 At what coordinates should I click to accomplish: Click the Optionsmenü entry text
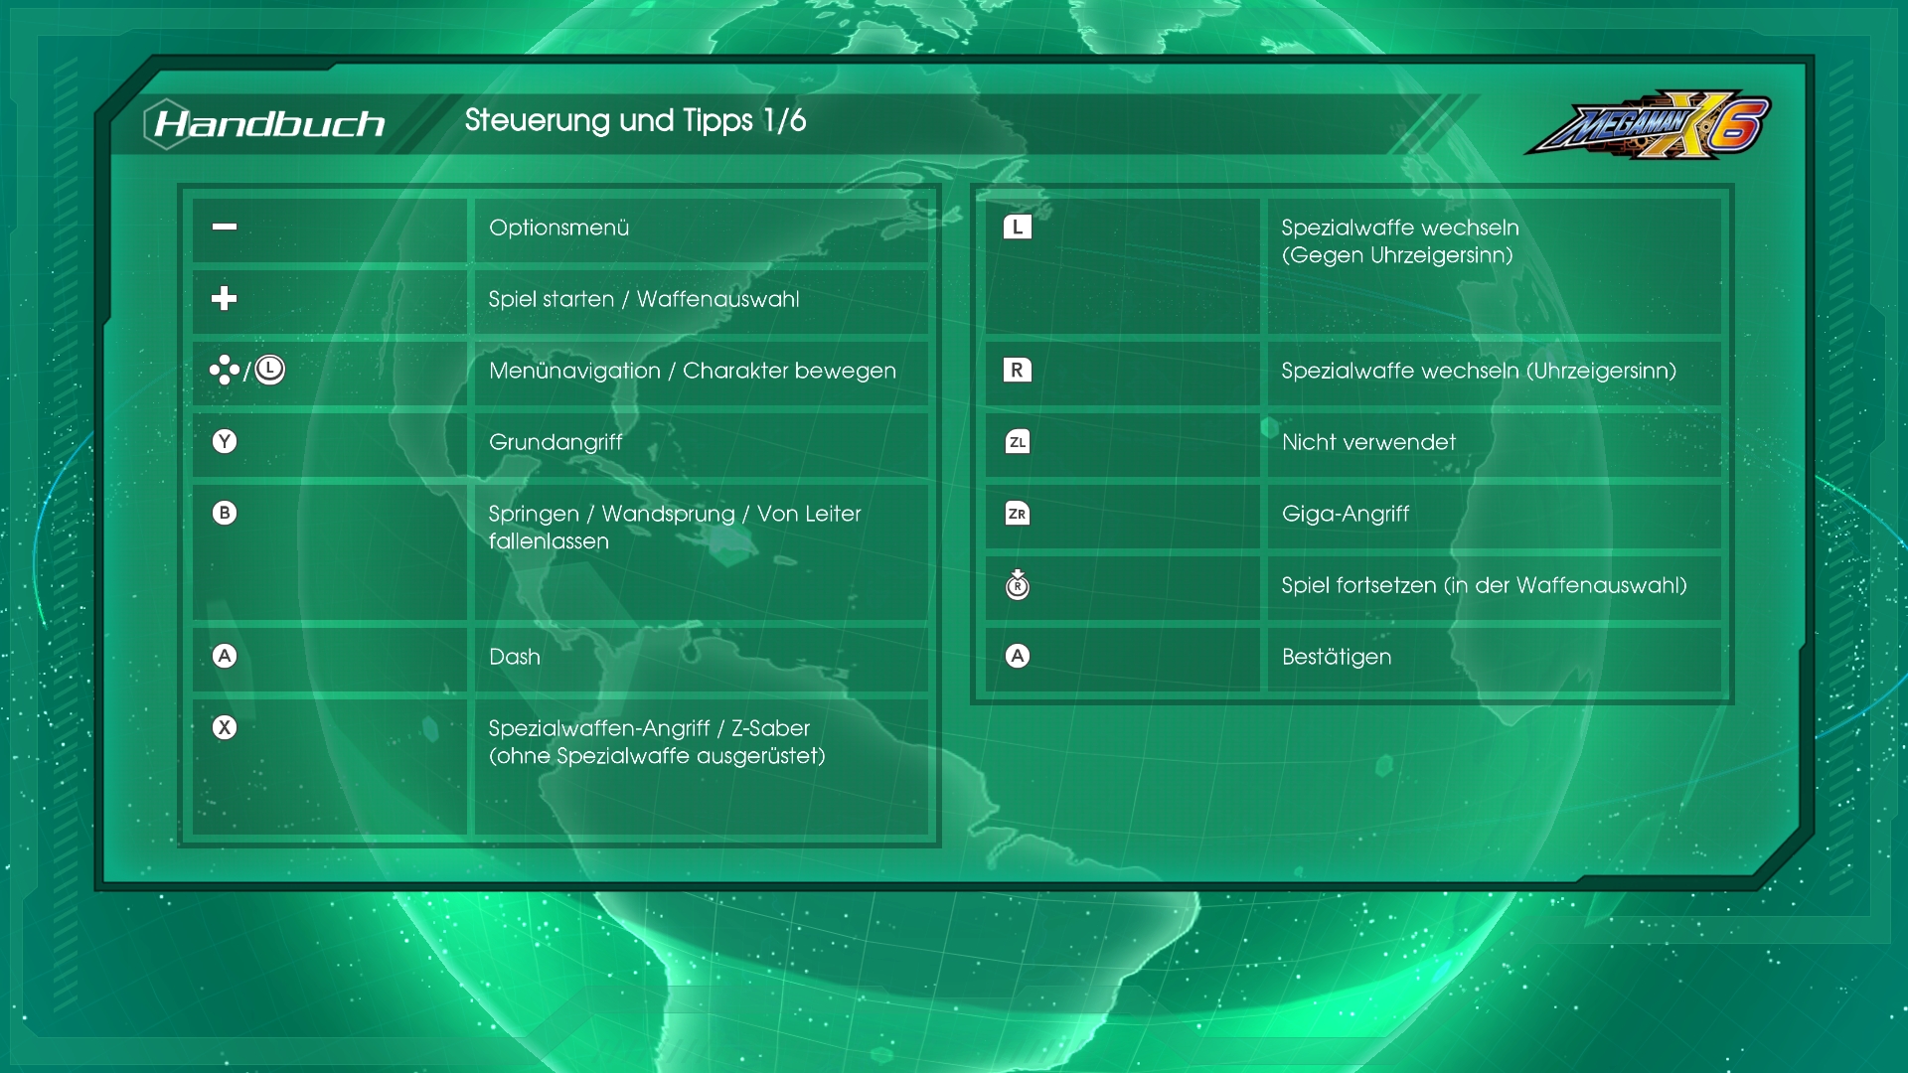(558, 228)
